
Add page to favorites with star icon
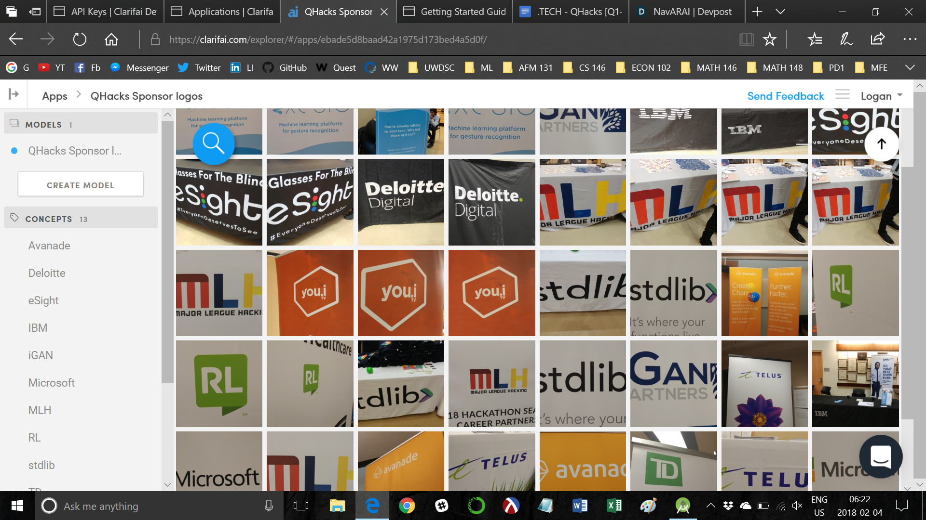(x=770, y=39)
